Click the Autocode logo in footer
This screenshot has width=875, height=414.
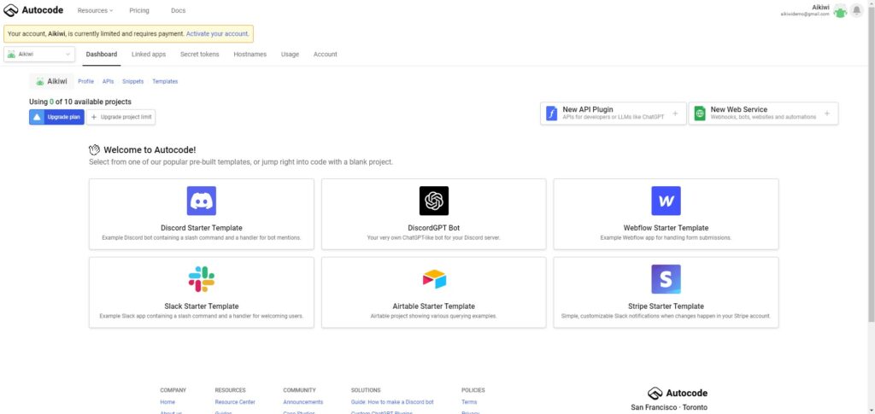pyautogui.click(x=678, y=393)
